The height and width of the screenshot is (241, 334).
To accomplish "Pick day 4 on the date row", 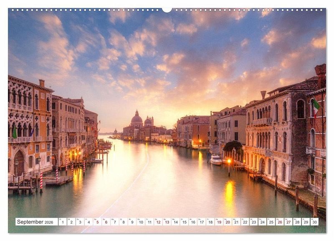I will pos(89,222).
